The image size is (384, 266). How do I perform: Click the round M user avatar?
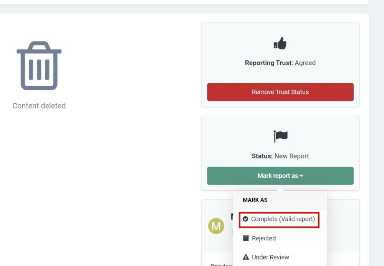(x=216, y=226)
